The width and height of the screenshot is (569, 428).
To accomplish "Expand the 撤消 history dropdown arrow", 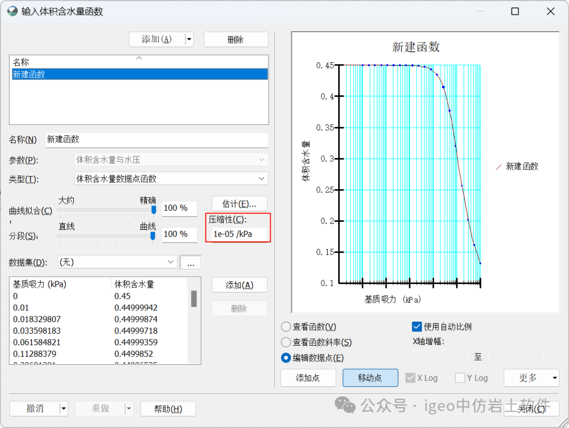I will click(64, 408).
